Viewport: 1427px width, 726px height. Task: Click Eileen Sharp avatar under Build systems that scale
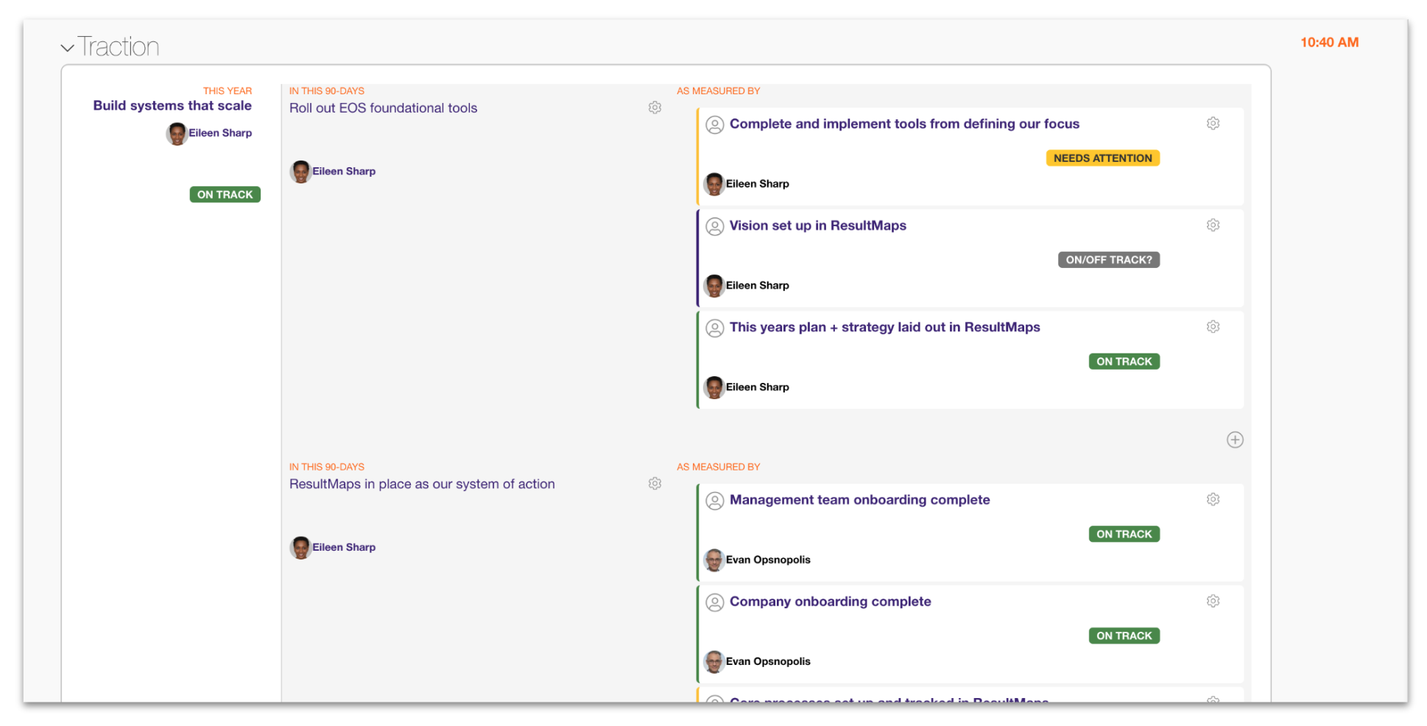coord(177,133)
